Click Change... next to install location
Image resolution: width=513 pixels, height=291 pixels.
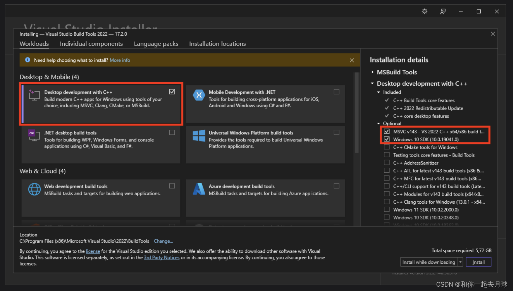[163, 241]
